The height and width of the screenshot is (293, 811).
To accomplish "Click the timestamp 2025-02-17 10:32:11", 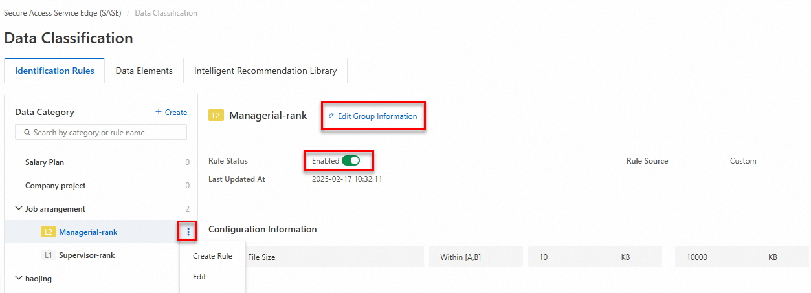I will [347, 179].
